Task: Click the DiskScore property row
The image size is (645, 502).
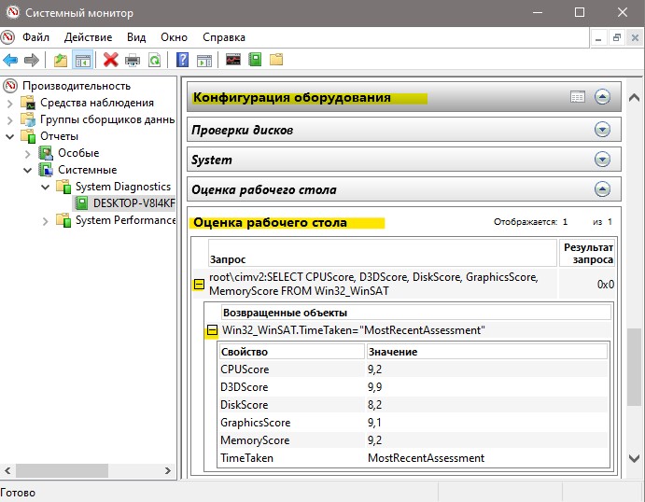Action: point(413,405)
